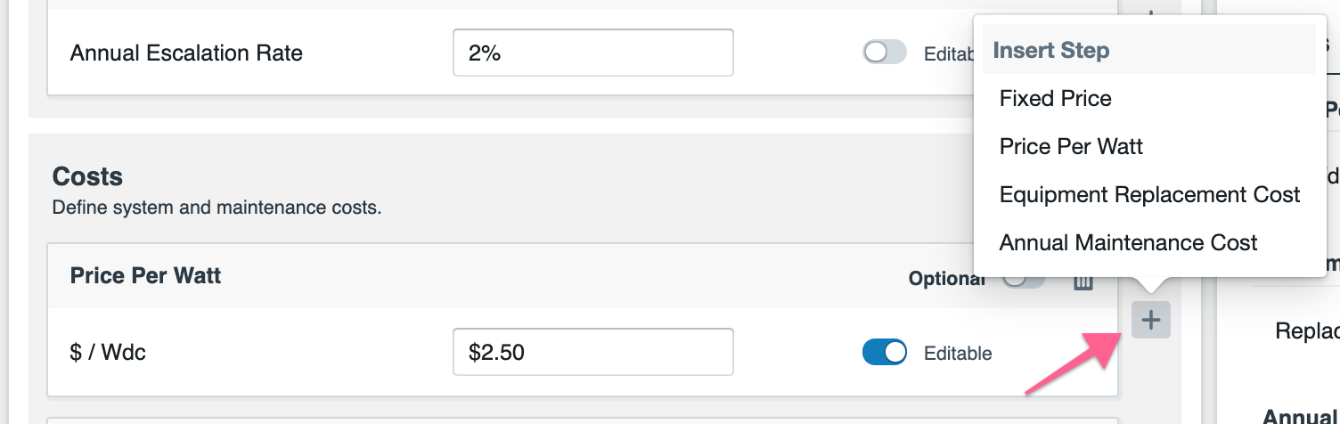Click the Annual Escalation Rate label
Viewport: 1340px width, 424px height.
pos(186,53)
